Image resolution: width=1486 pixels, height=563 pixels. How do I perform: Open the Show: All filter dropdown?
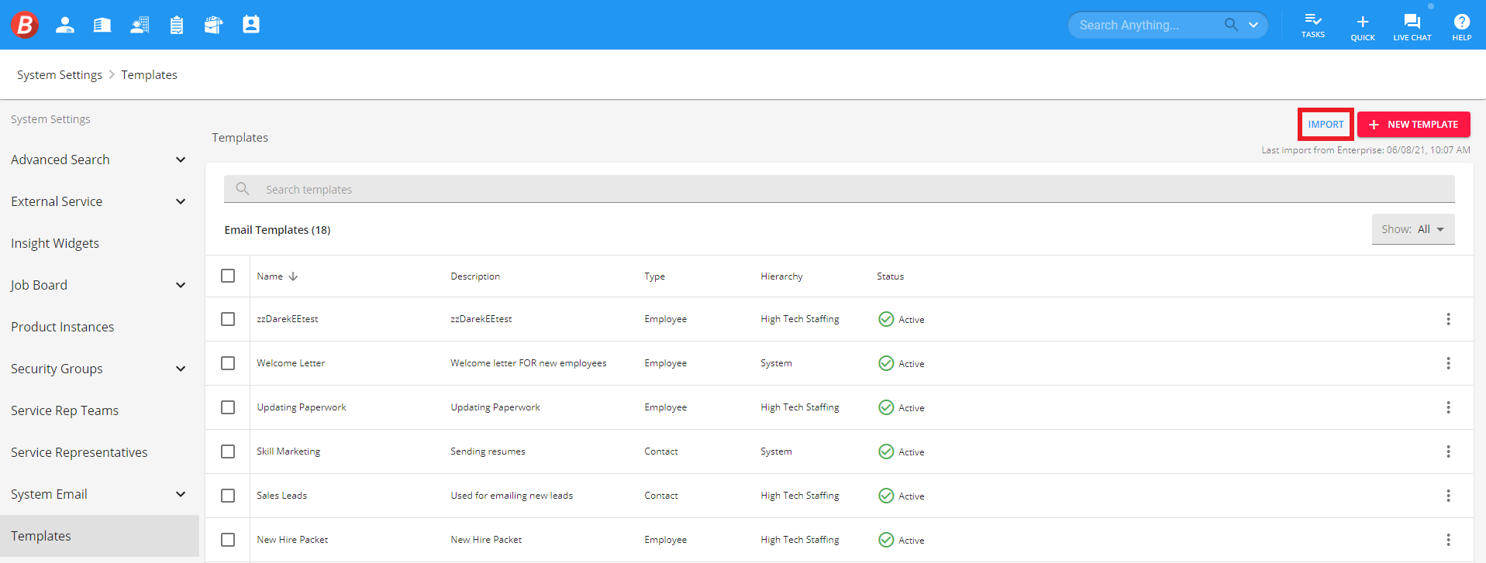[x=1412, y=229]
